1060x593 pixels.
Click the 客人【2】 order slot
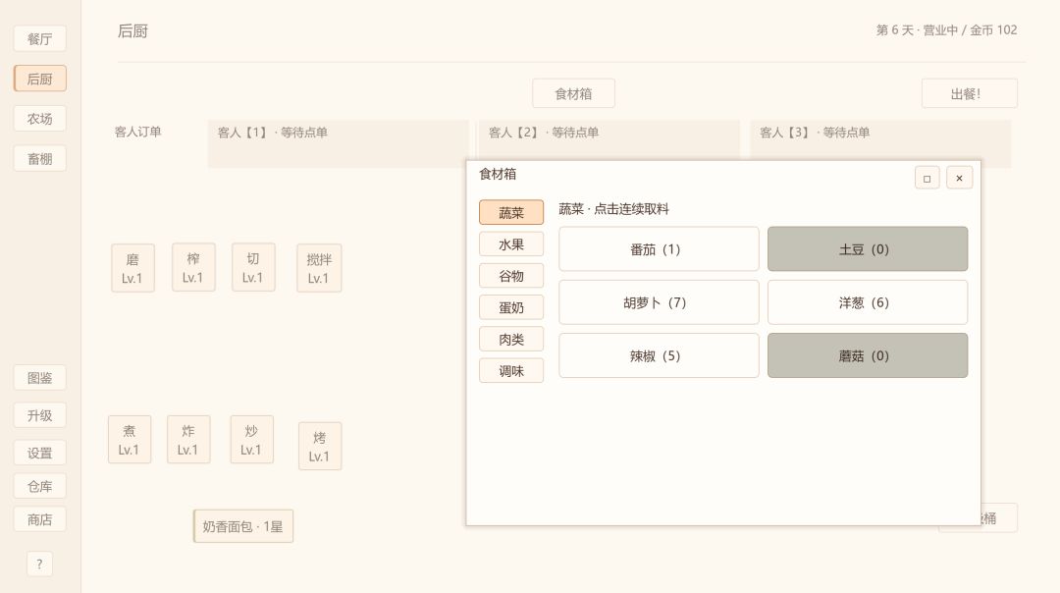[609, 140]
